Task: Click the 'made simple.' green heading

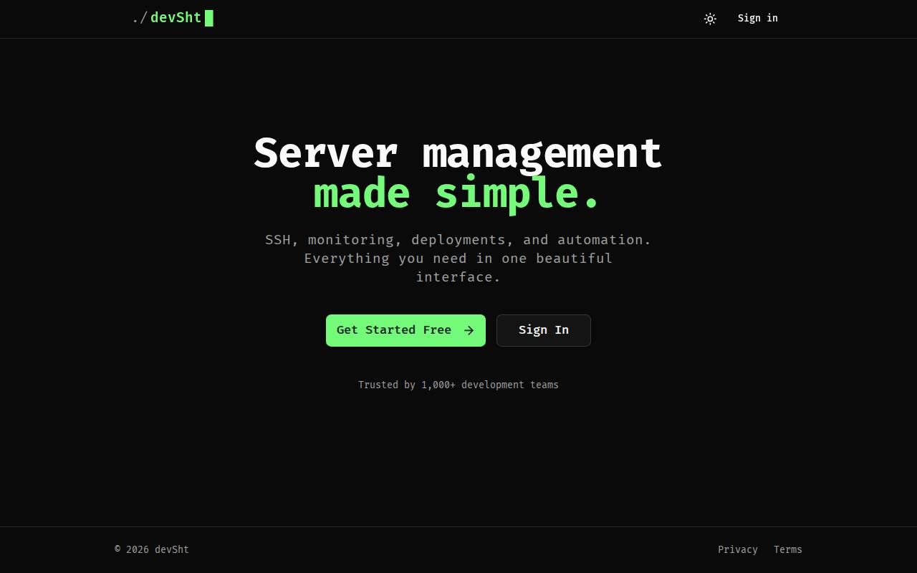Action: (x=456, y=193)
